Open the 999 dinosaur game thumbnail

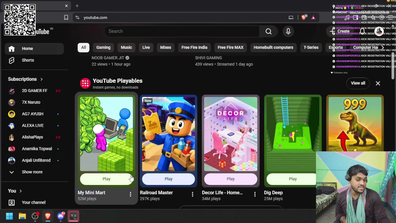click(355, 124)
